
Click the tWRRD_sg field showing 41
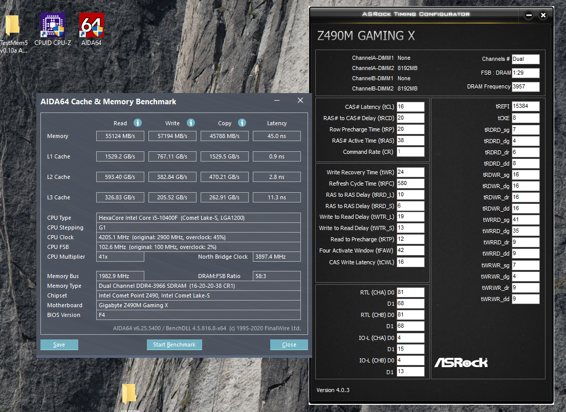pos(526,219)
